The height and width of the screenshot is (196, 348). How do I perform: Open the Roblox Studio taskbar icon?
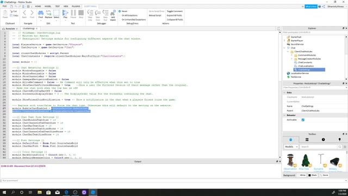click(93, 192)
